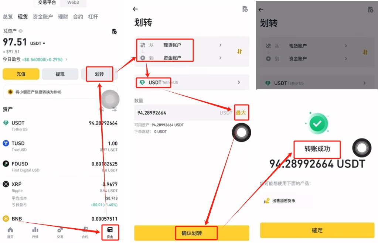Open the USDT TetherUS coin selector chevron
378x243 pixels.
point(239,82)
